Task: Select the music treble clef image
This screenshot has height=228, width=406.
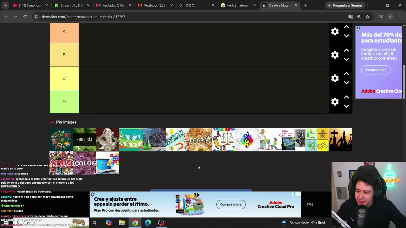Action: pyautogui.click(x=247, y=140)
